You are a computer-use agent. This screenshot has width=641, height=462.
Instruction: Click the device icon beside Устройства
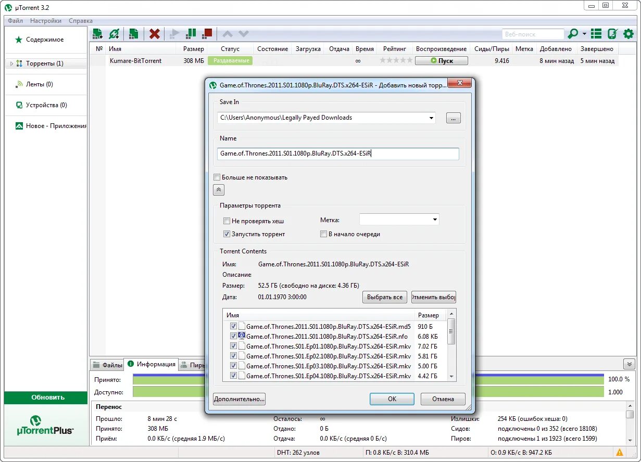(19, 105)
